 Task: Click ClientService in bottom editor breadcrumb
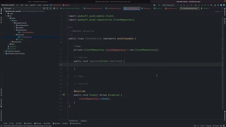point(73,121)
